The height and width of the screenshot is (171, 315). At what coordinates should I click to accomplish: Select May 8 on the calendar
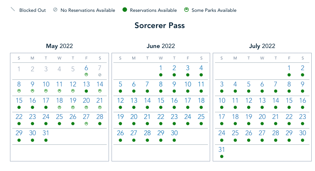coord(19,84)
